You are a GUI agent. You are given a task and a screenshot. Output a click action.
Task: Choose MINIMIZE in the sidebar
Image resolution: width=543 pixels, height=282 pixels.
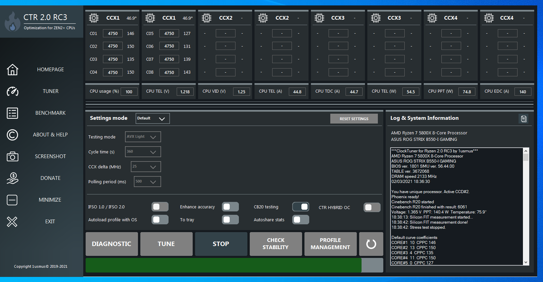click(x=50, y=200)
